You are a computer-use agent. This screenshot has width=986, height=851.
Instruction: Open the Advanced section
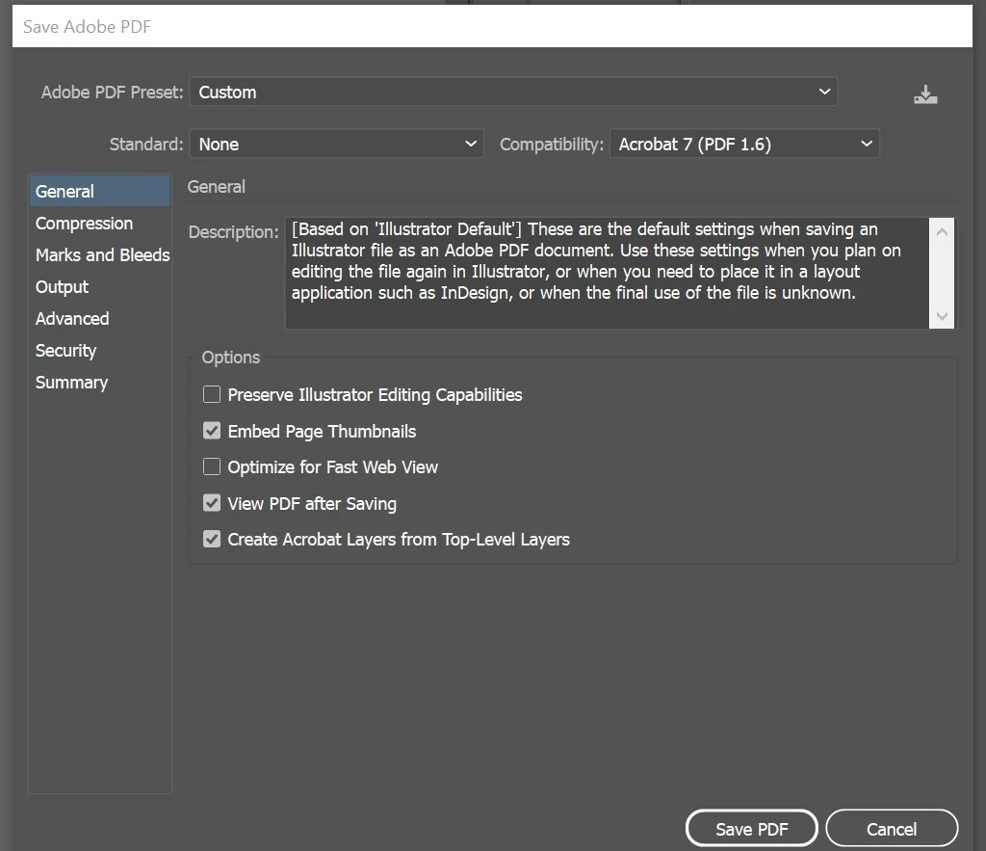[72, 318]
